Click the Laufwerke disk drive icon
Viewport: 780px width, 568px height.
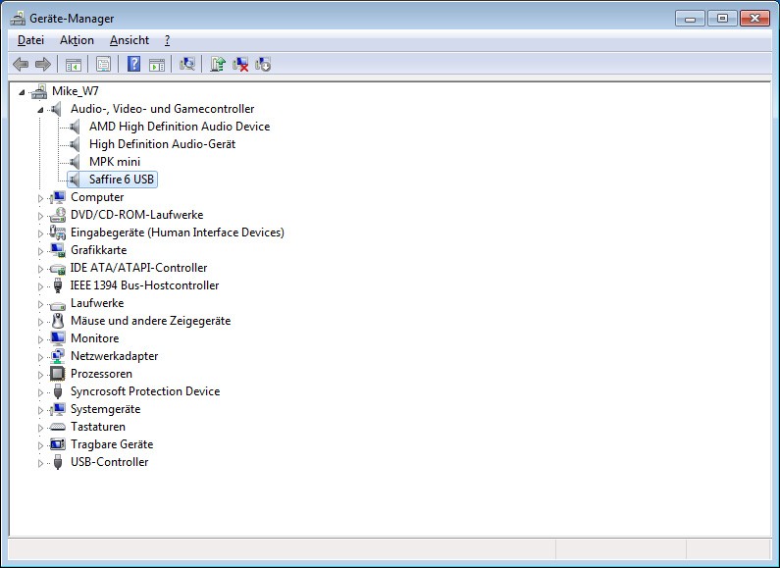(58, 304)
